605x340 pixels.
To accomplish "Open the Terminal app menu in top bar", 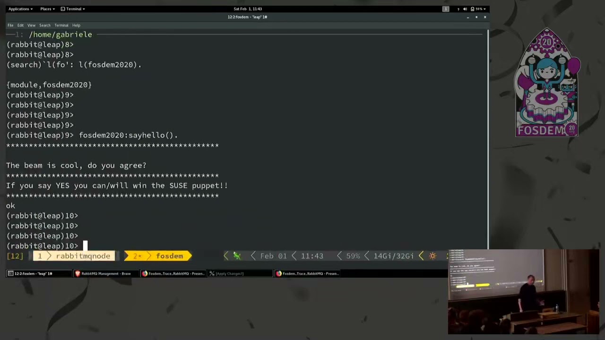I will click(x=73, y=9).
